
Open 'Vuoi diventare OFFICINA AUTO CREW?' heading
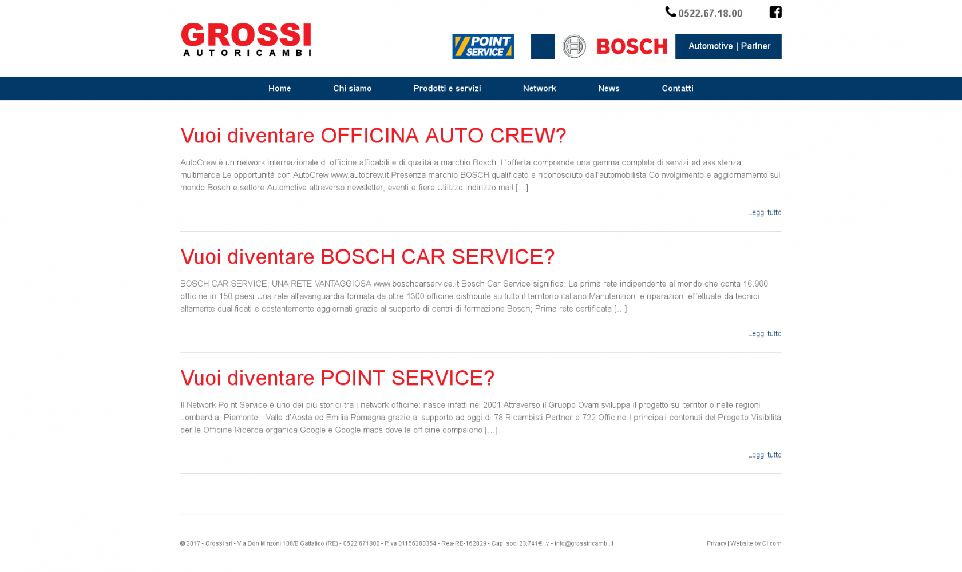[373, 136]
